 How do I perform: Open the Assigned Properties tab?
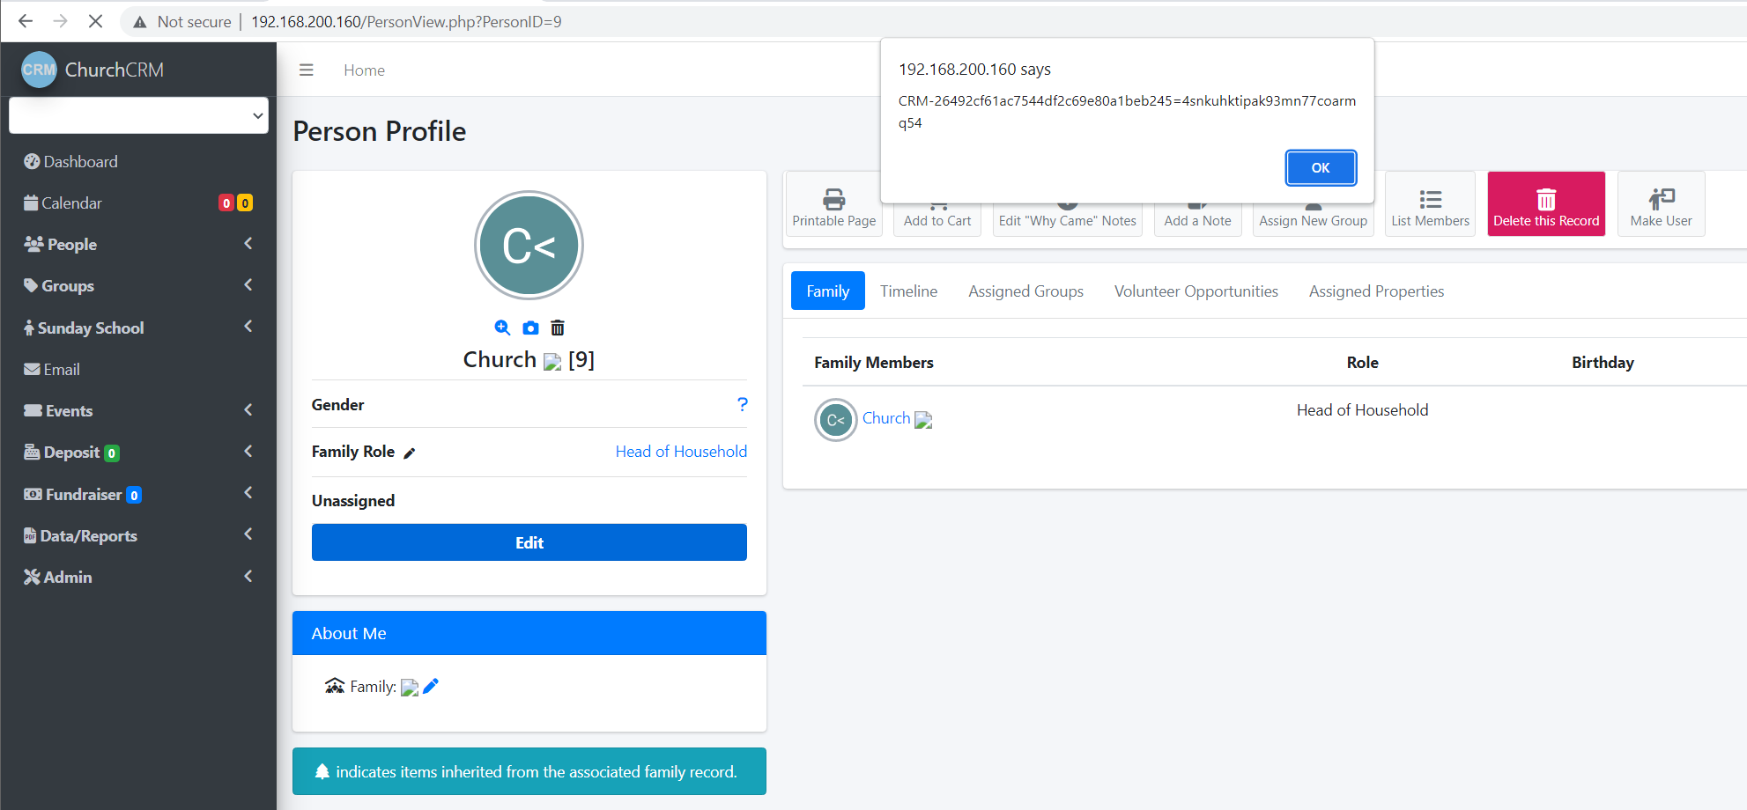click(1376, 291)
